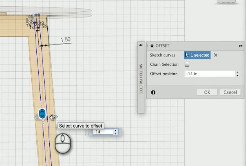Click the down arrow on the floating value box

point(115,134)
